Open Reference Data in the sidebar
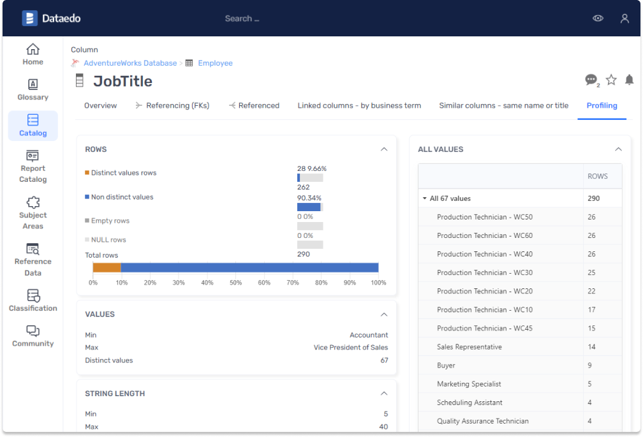 point(33,258)
